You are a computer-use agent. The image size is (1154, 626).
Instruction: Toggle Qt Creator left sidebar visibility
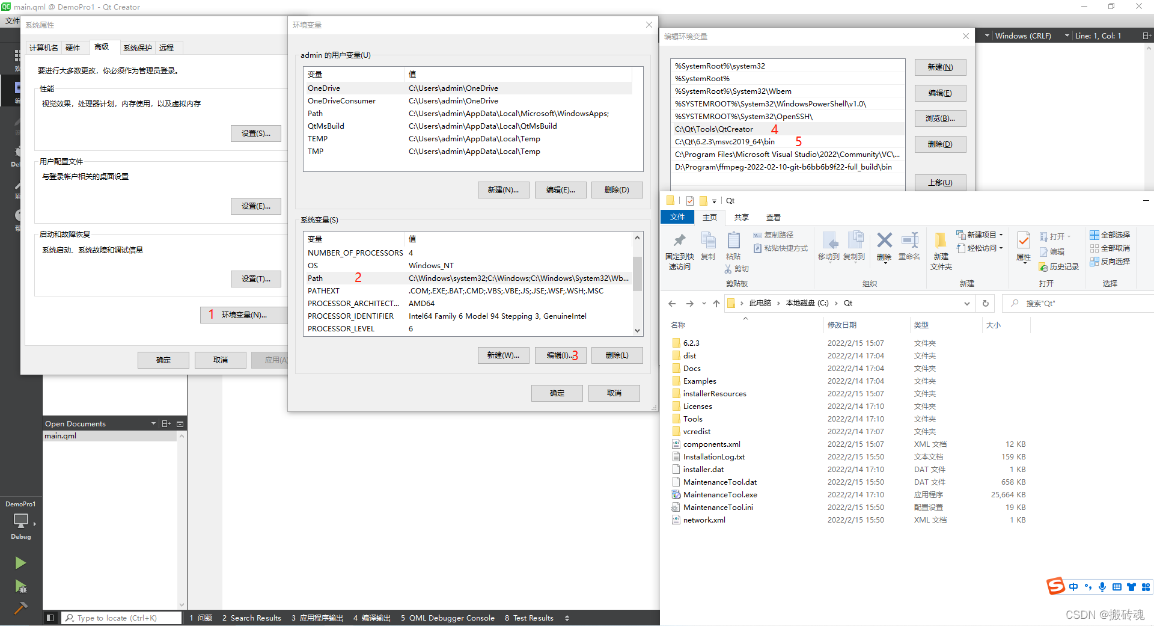point(50,618)
